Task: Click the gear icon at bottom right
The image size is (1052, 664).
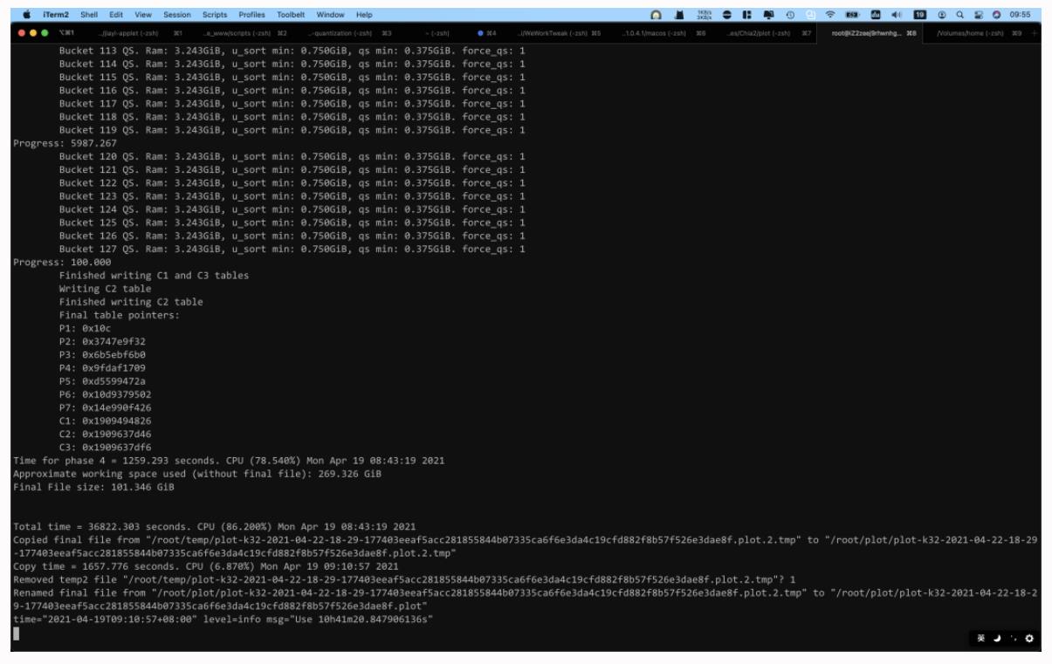Action: coord(1030,638)
